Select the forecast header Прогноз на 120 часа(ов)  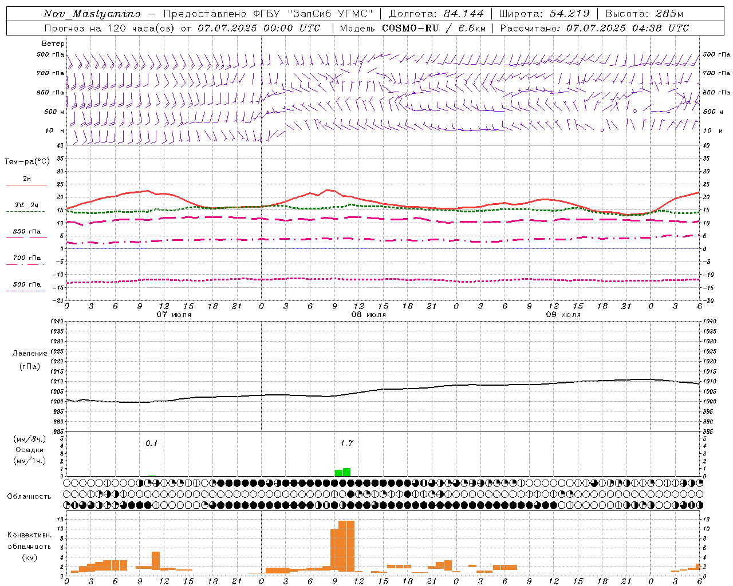pyautogui.click(x=109, y=28)
